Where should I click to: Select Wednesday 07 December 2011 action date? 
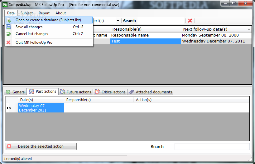[41, 108]
